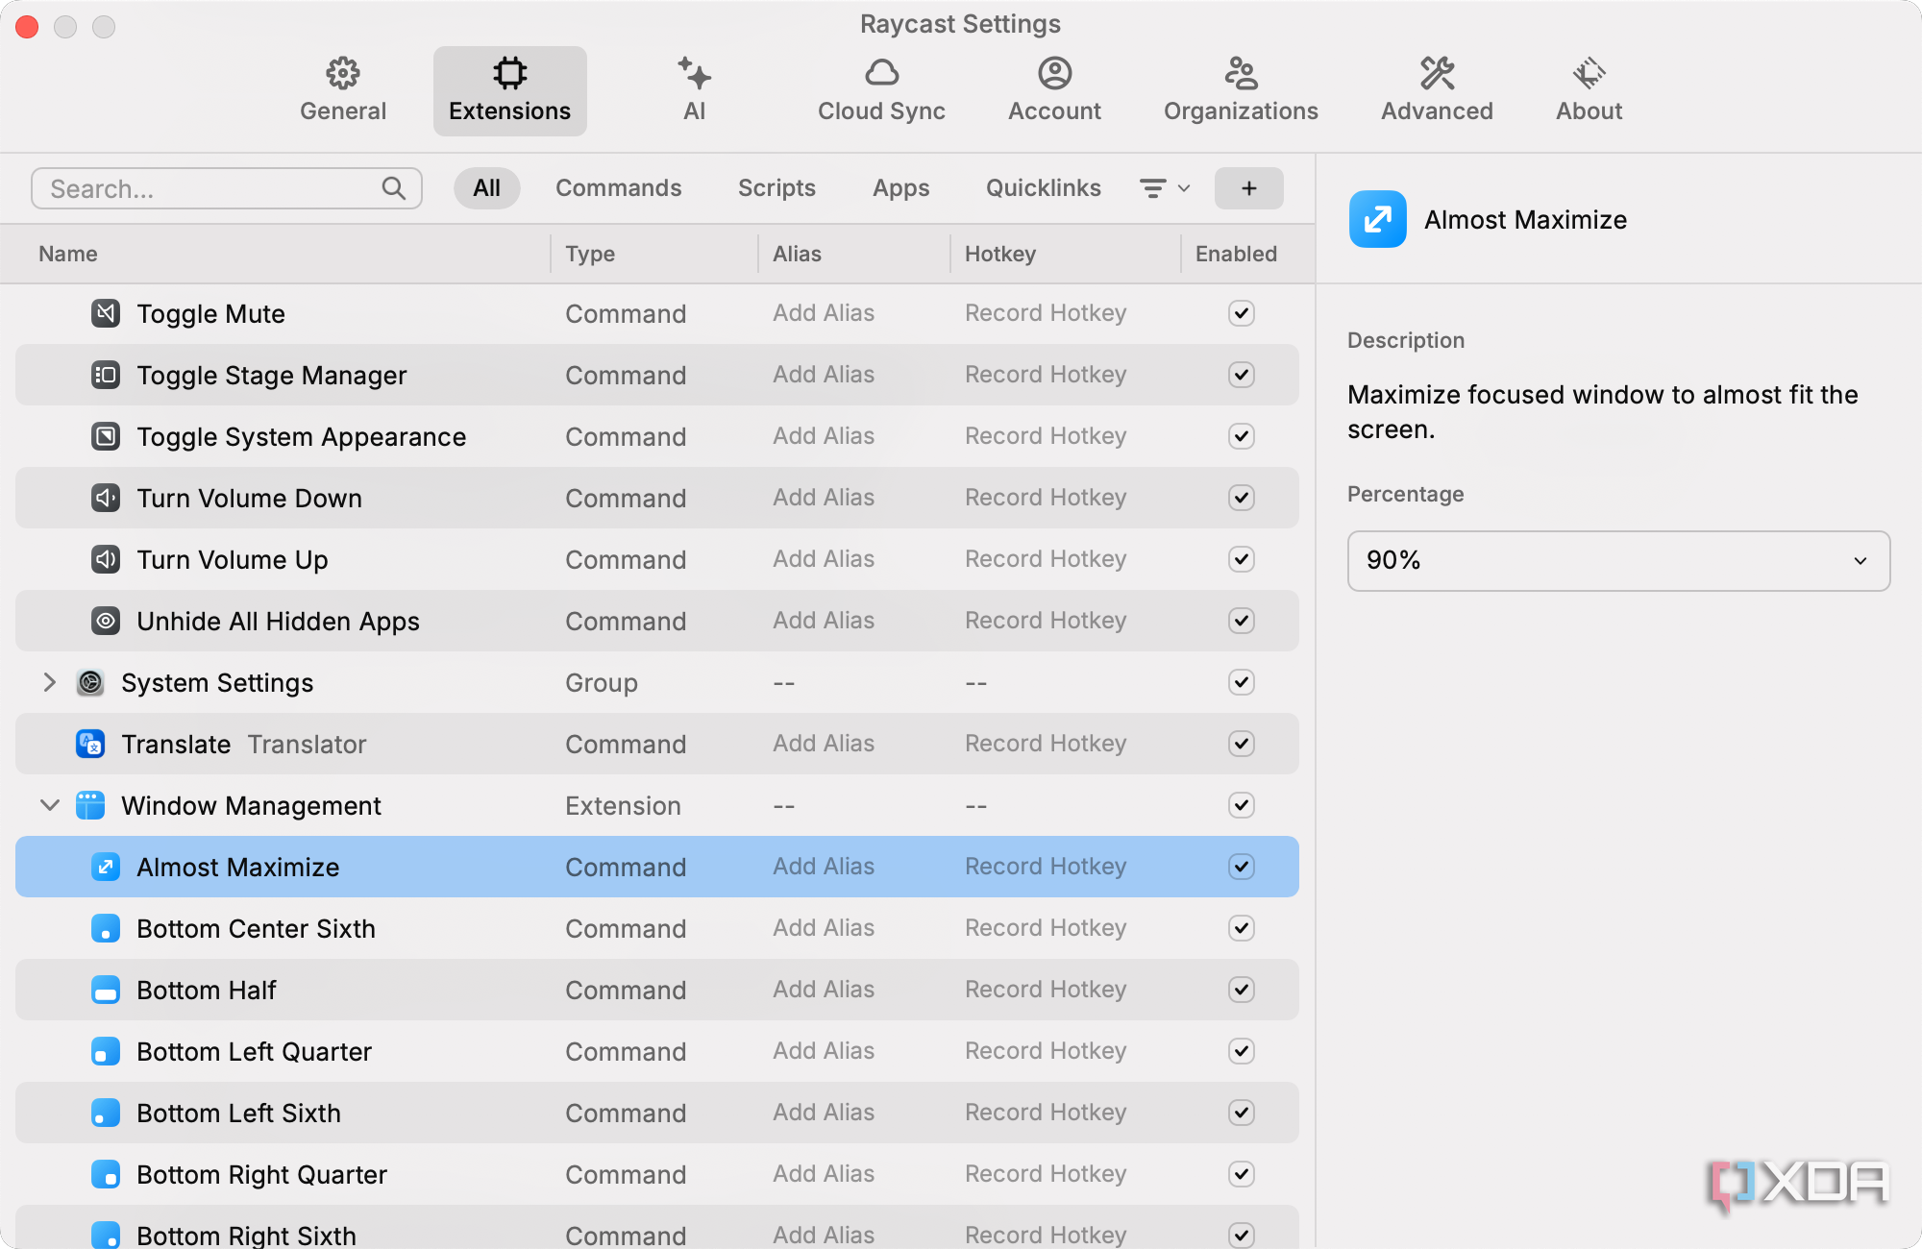Click the search magnifier icon
Image resolution: width=1922 pixels, height=1249 pixels.
pos(394,188)
